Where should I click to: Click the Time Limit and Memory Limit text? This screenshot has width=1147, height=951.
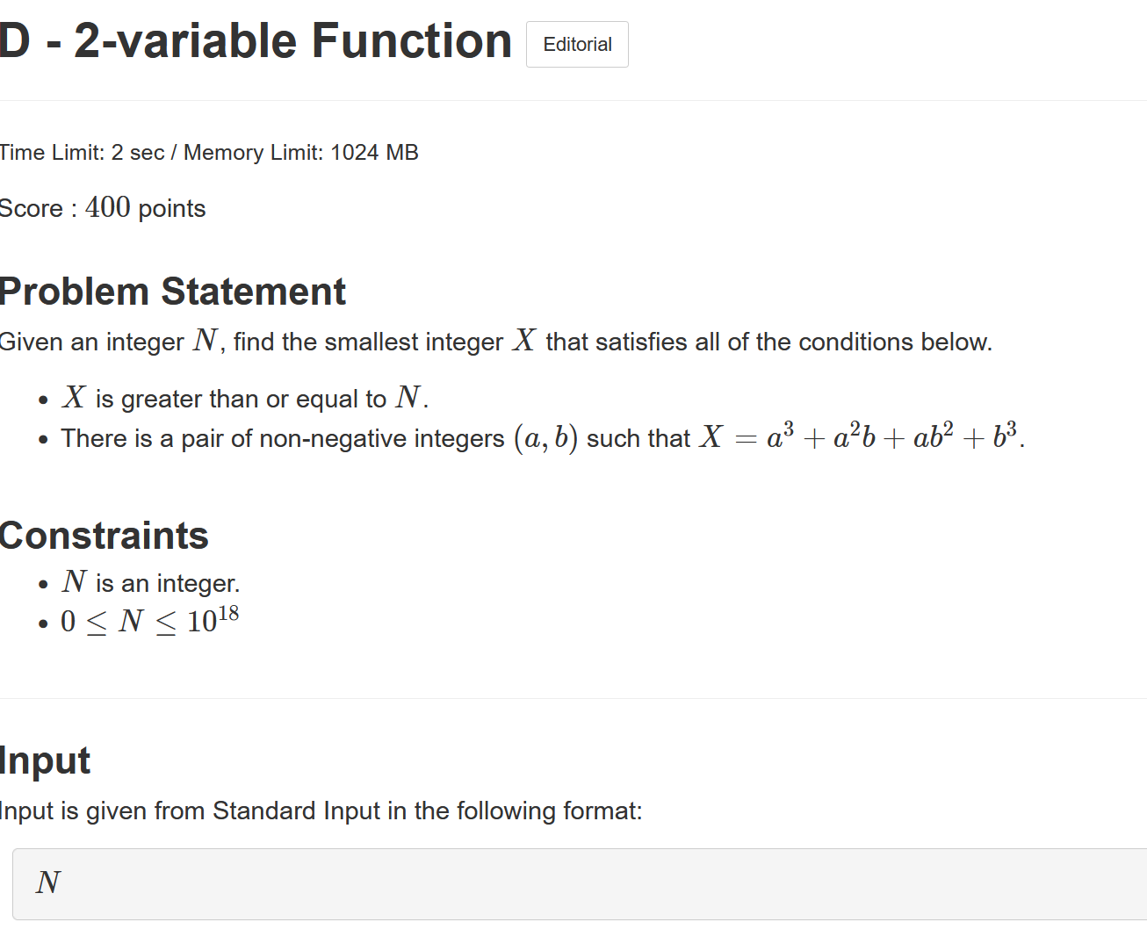tap(209, 153)
